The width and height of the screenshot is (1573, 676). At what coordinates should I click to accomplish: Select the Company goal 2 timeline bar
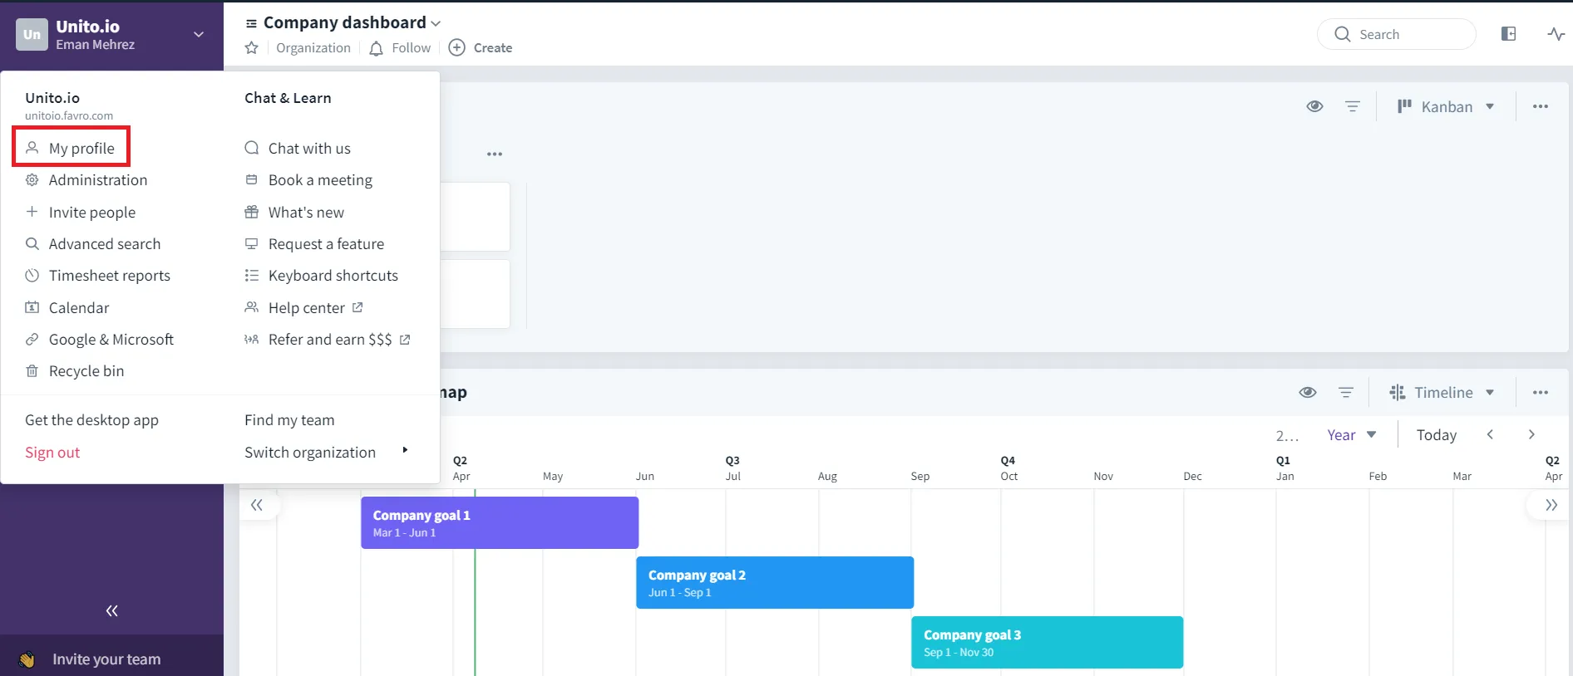coord(774,582)
